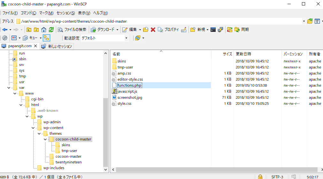The width and height of the screenshot is (323, 179).
Task: Expand the 新規 dropdown arrow
Action: [x=207, y=30]
